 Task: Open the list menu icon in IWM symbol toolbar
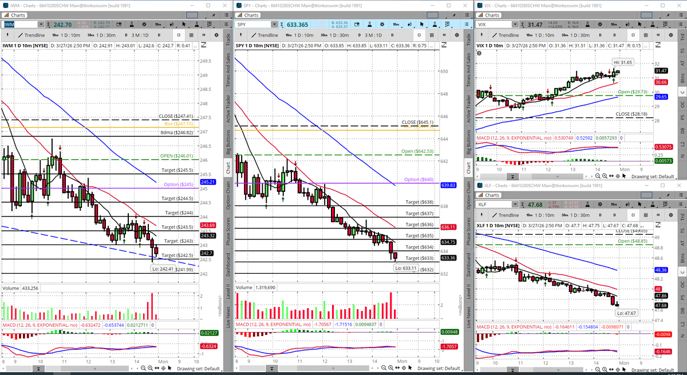[x=226, y=25]
